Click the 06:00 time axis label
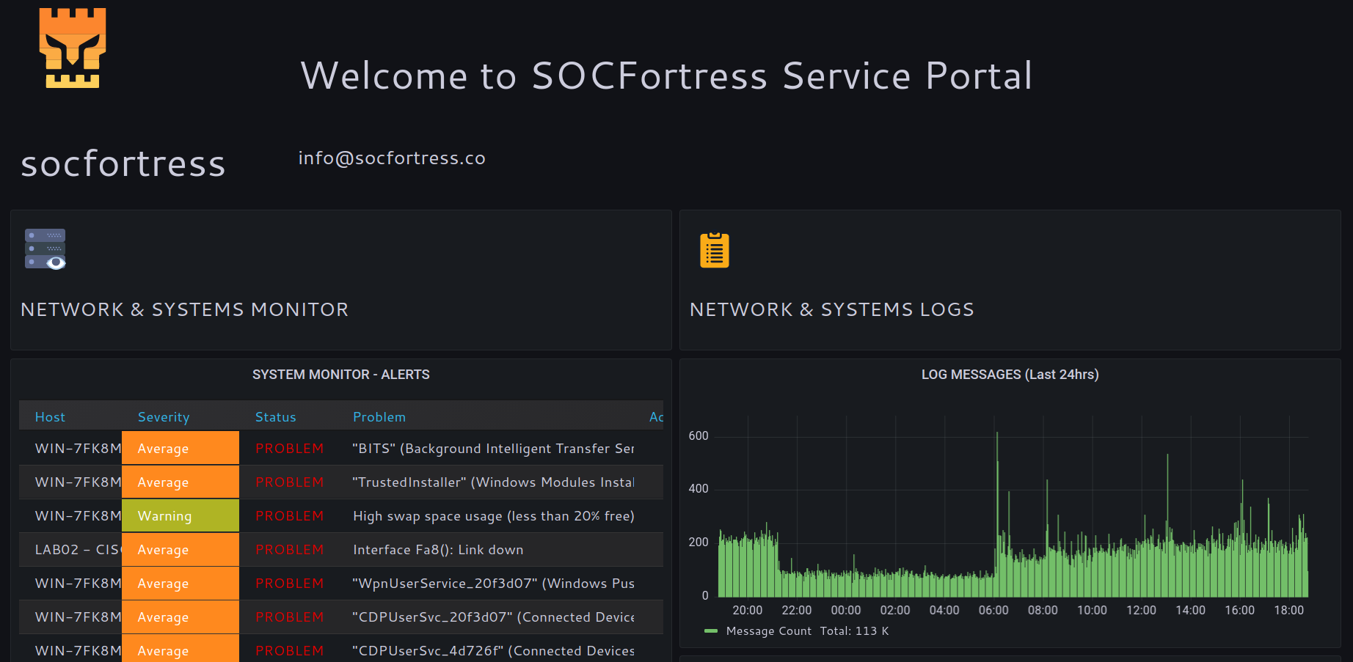 tap(993, 611)
